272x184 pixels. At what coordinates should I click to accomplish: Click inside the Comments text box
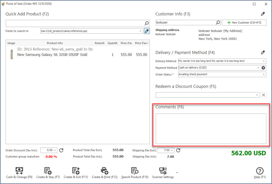tap(211, 129)
